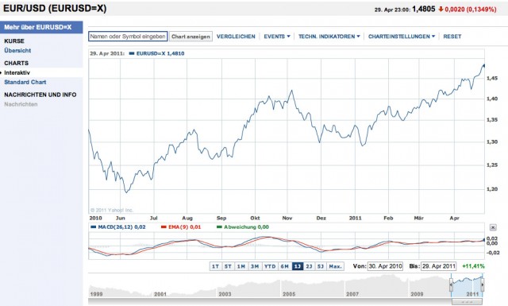
Task: Click the Abweichung legend label
Action: [243, 227]
